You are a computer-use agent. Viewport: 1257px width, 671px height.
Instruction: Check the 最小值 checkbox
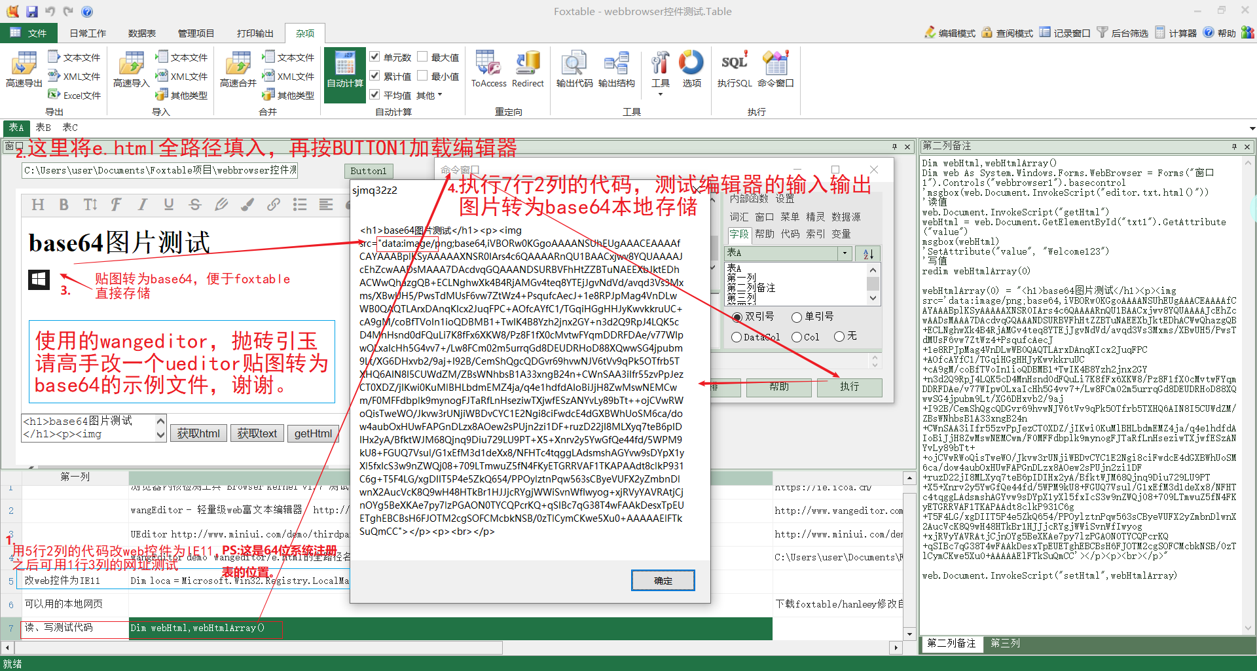pos(422,76)
